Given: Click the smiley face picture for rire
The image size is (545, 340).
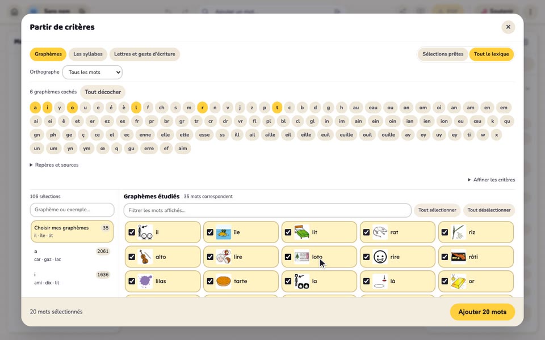Looking at the screenshot, I should tap(380, 257).
